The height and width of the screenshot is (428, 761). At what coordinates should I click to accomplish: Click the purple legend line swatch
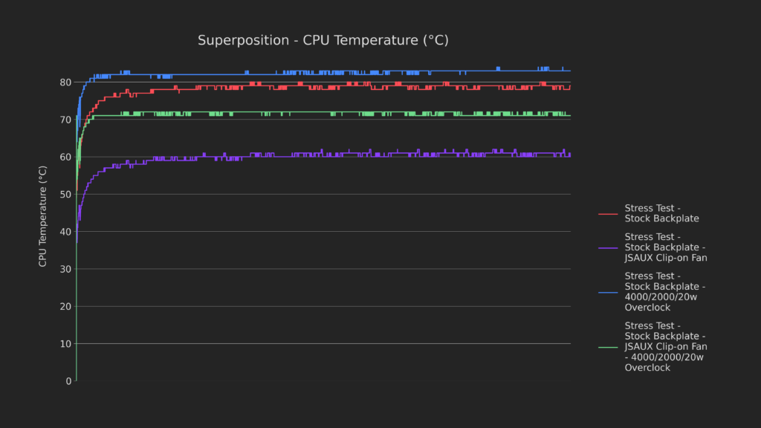click(x=607, y=247)
